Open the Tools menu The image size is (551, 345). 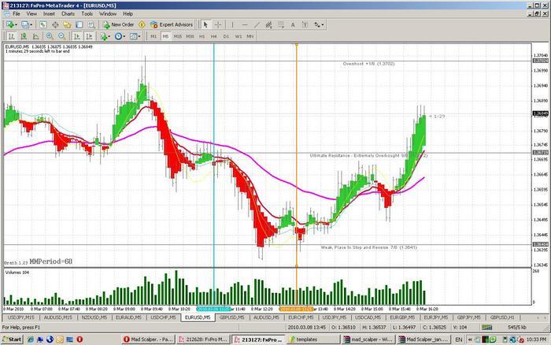(x=87, y=13)
